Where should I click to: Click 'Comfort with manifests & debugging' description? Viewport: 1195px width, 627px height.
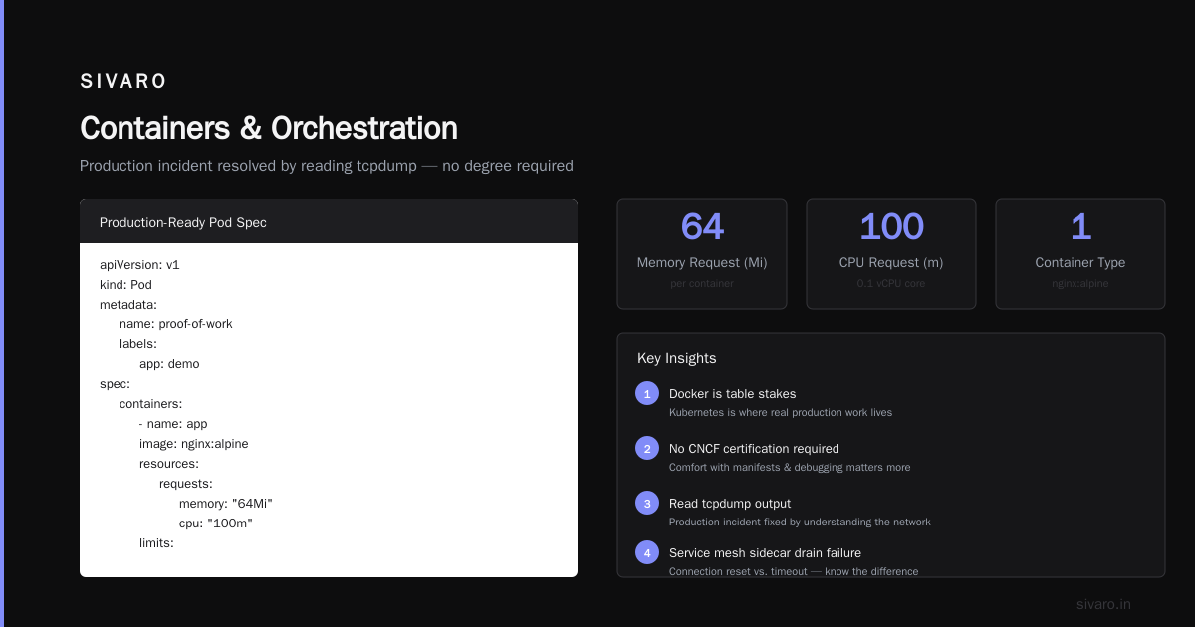click(790, 467)
